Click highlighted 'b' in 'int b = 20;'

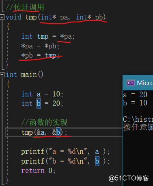point(39,103)
